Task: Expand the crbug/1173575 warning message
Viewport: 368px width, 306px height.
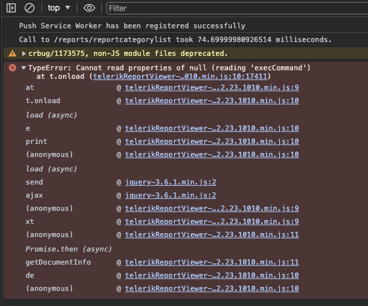Action: (x=24, y=53)
